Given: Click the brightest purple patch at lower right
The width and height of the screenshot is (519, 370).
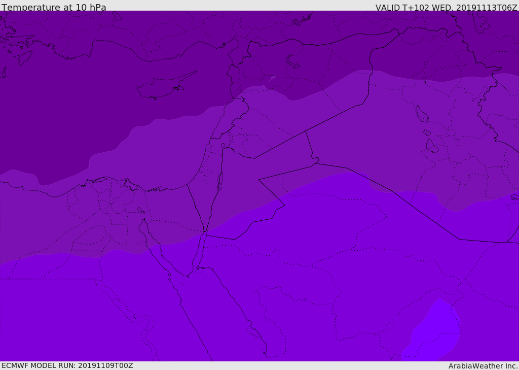Looking at the screenshot, I should click(x=432, y=331).
